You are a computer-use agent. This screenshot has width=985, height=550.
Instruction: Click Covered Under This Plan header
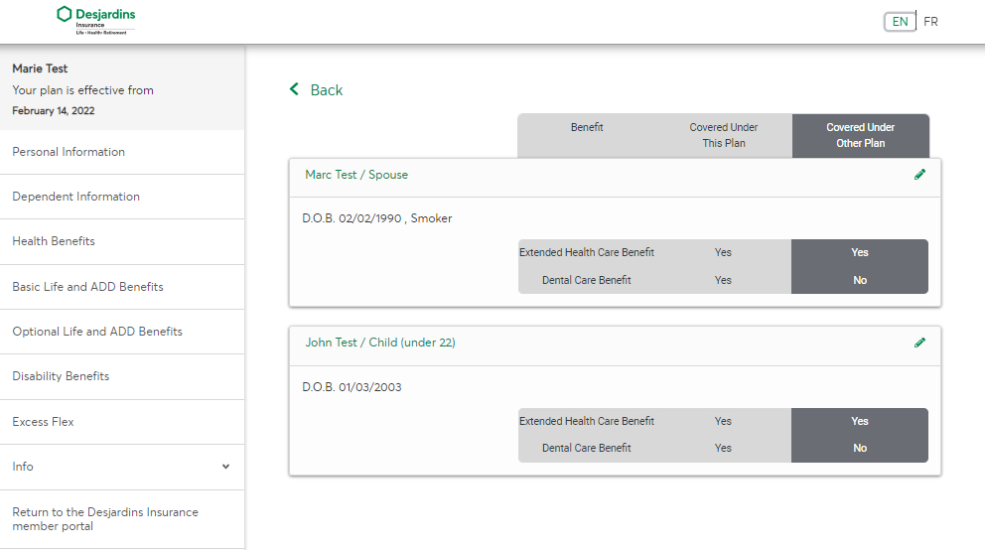pos(724,135)
